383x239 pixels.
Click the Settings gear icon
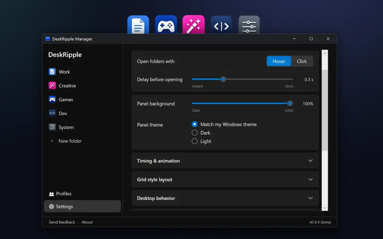[x=51, y=206]
